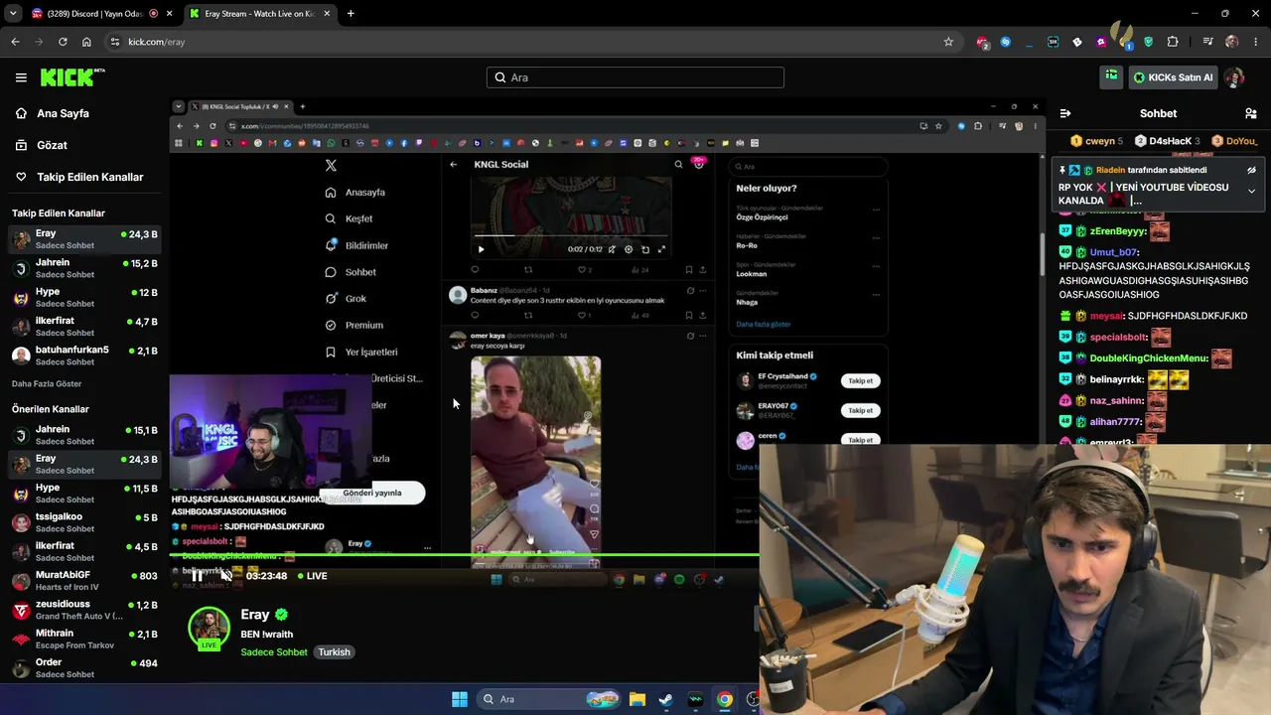Open the chat users list icon

click(x=1251, y=113)
